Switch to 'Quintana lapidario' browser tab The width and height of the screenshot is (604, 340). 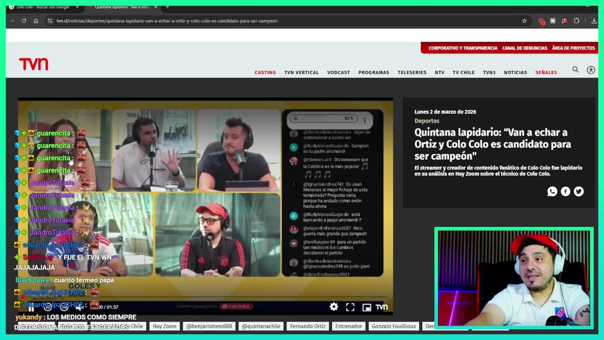(x=122, y=7)
